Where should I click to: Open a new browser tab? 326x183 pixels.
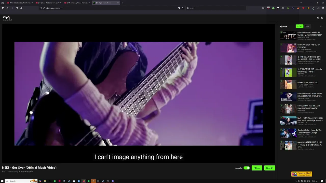123,3
